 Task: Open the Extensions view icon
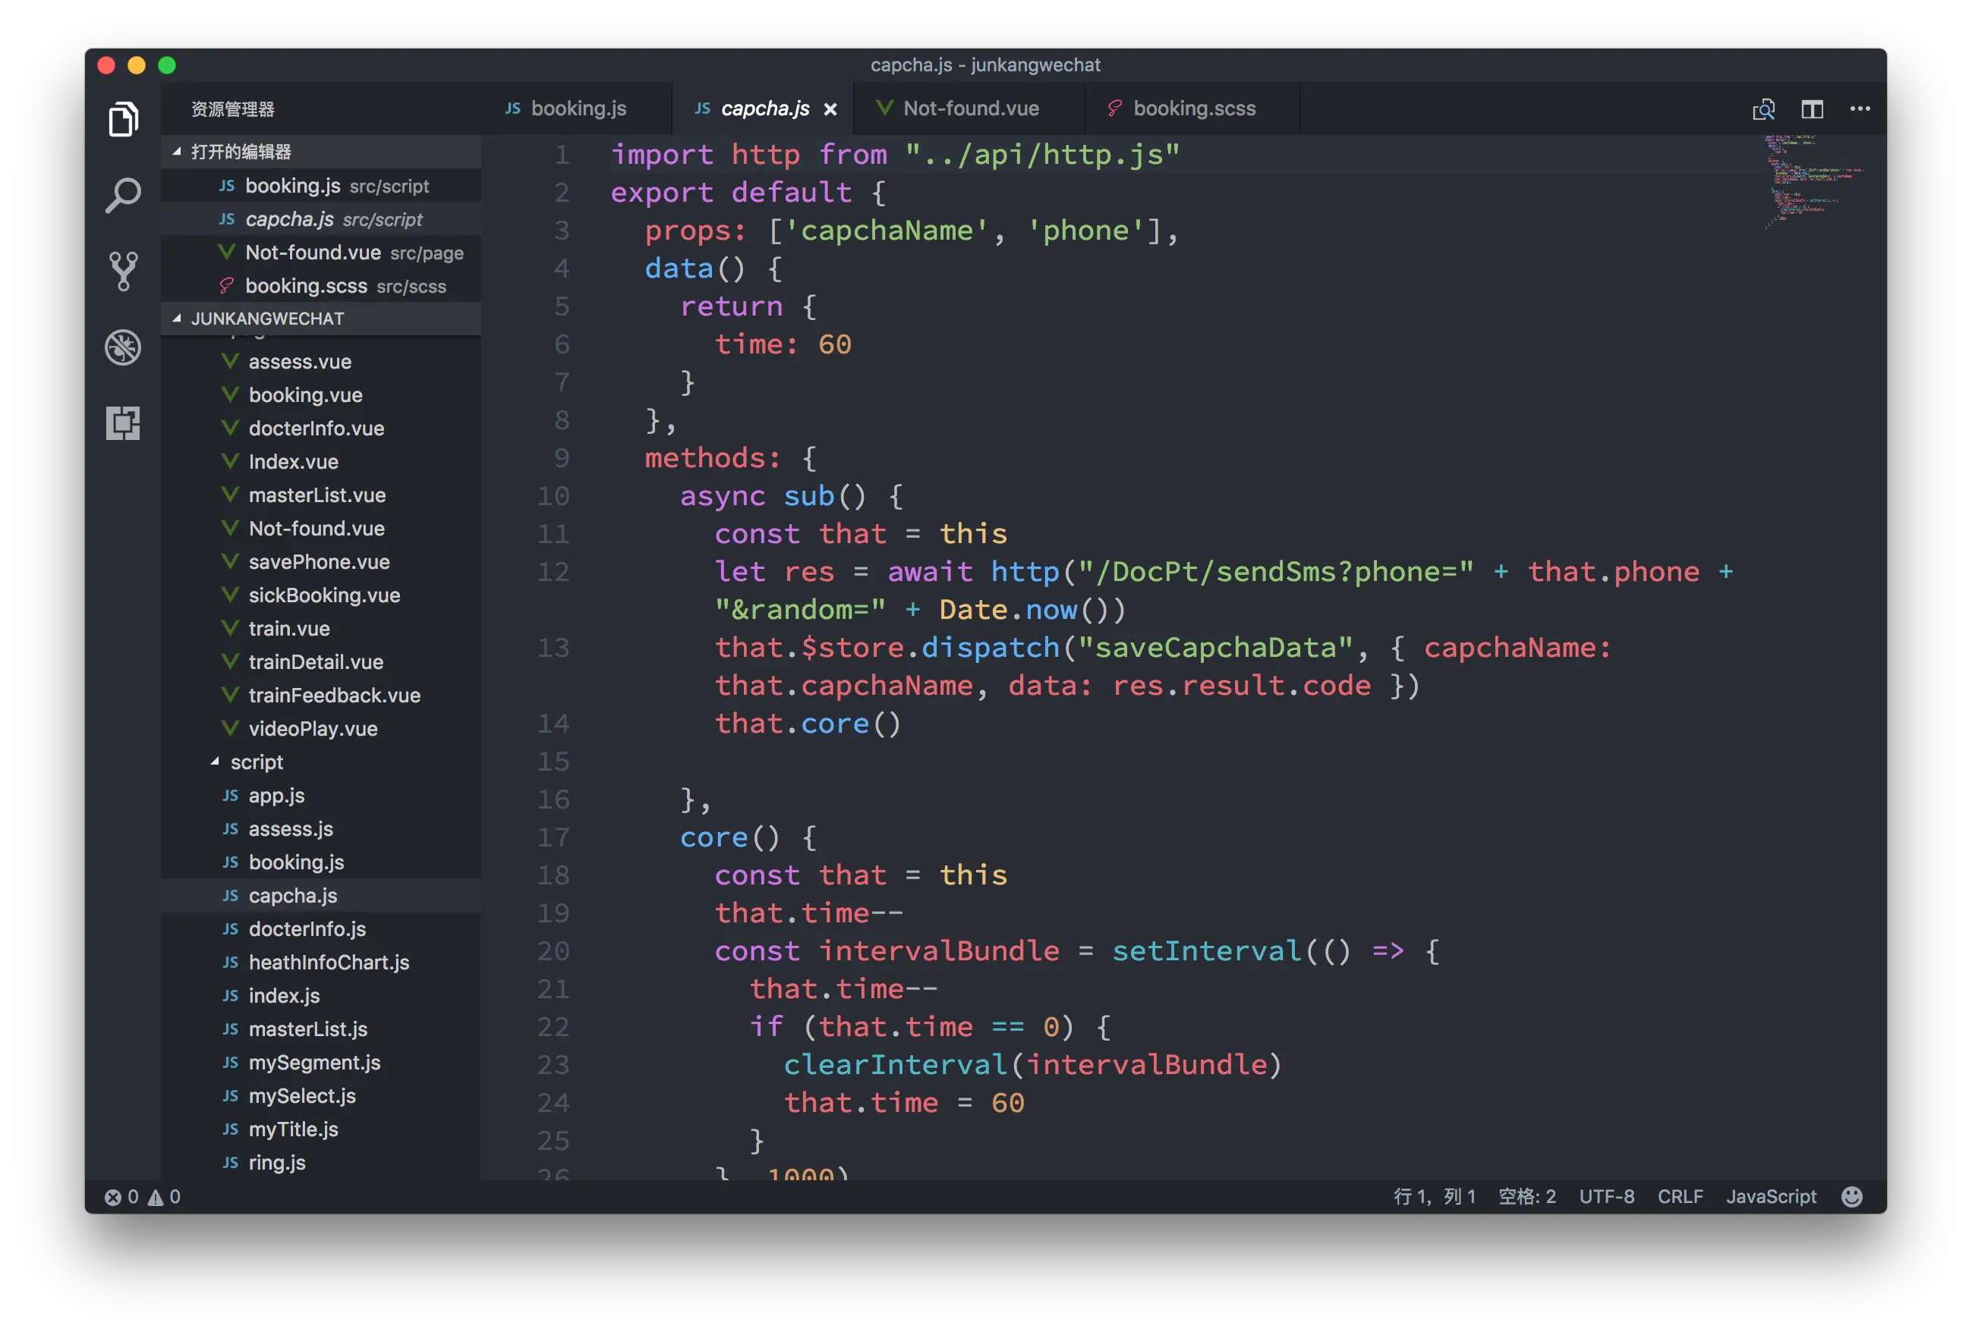pyautogui.click(x=123, y=422)
